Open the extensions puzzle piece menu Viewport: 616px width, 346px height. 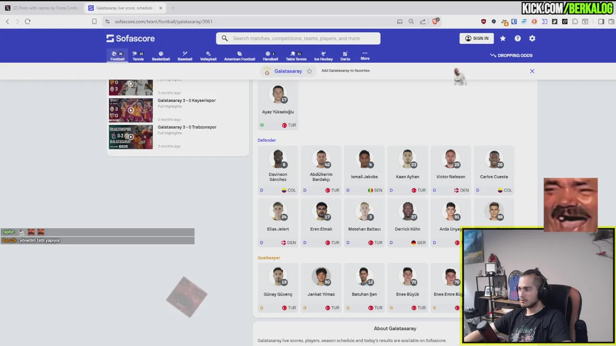(575, 22)
